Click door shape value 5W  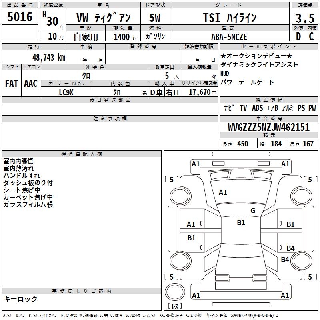(155, 18)
